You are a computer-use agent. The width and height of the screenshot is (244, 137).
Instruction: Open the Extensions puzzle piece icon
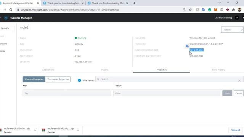[233, 10]
